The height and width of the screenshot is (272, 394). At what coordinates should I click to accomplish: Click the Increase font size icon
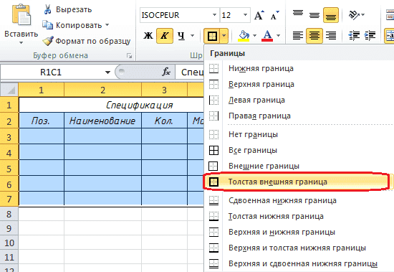(x=259, y=15)
